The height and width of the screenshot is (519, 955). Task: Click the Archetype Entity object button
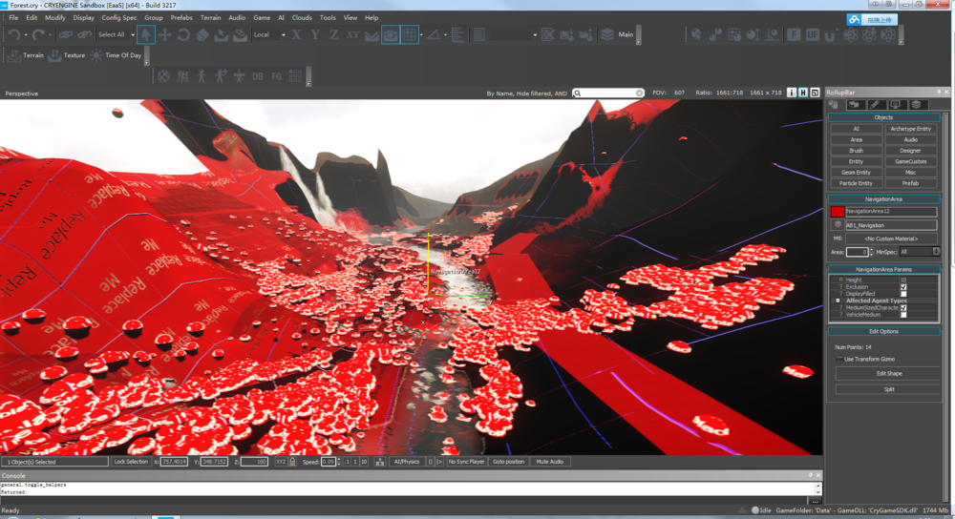tap(910, 129)
